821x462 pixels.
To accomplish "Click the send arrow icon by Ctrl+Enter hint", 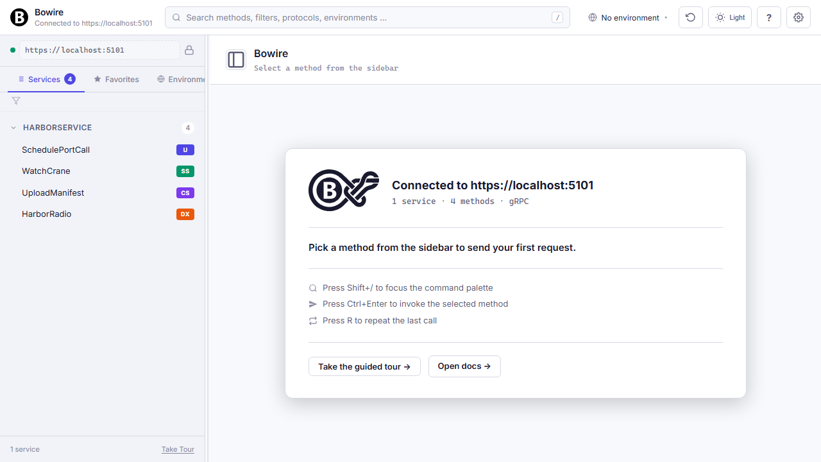I will [313, 304].
